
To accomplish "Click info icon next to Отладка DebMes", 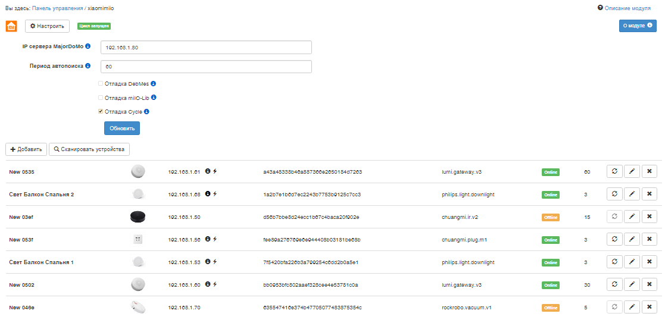I will [154, 83].
